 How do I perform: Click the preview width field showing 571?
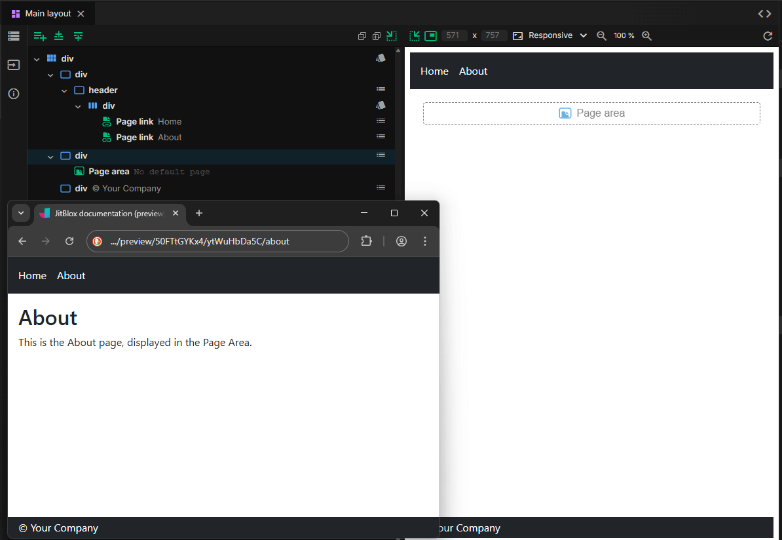[454, 35]
